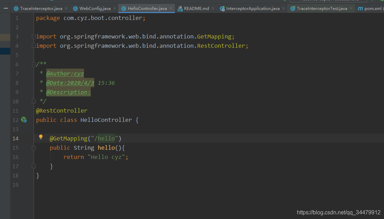Click the 15:36 time in the comment
Viewport: 384px width, 219px height.
pos(106,83)
